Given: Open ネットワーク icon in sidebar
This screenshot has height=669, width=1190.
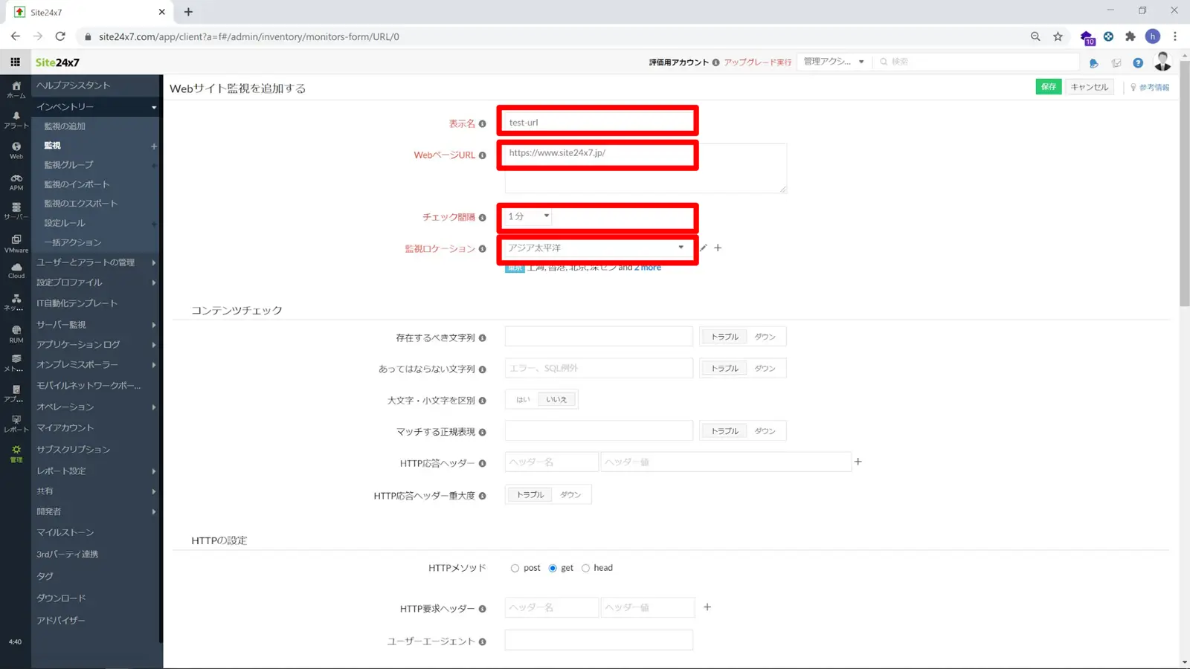Looking at the screenshot, I should coord(16,302).
